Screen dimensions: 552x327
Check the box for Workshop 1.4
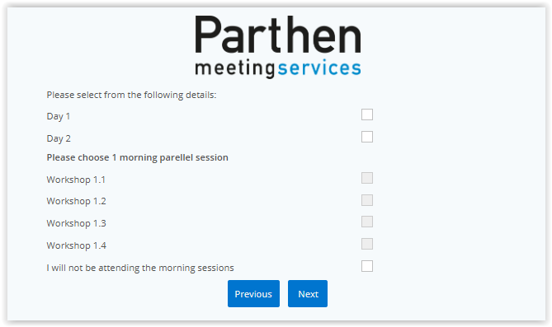pyautogui.click(x=367, y=244)
